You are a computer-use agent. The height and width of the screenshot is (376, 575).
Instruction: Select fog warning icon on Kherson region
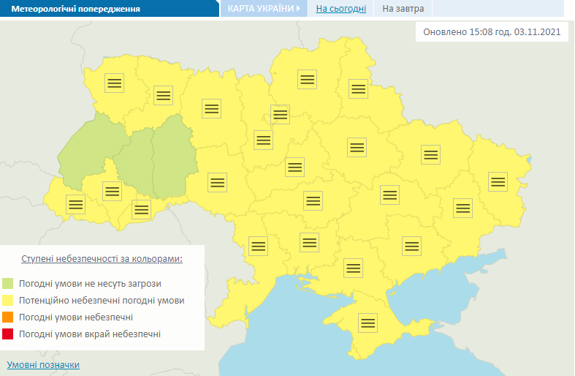point(354,268)
